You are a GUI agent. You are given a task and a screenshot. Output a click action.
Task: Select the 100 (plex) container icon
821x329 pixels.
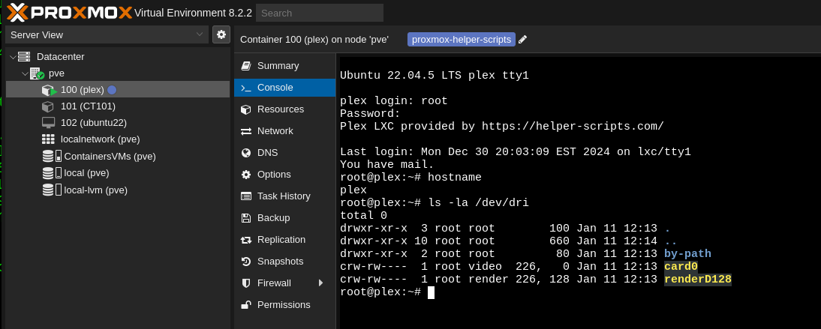click(x=49, y=90)
